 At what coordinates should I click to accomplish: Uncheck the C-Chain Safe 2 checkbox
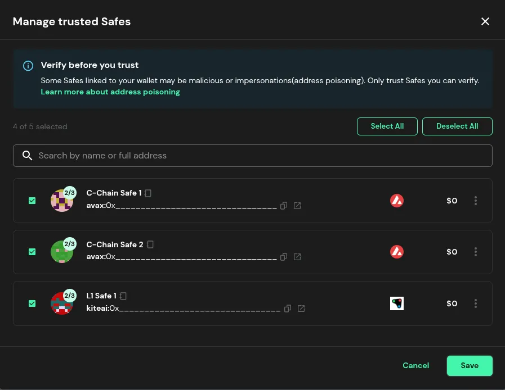(32, 252)
